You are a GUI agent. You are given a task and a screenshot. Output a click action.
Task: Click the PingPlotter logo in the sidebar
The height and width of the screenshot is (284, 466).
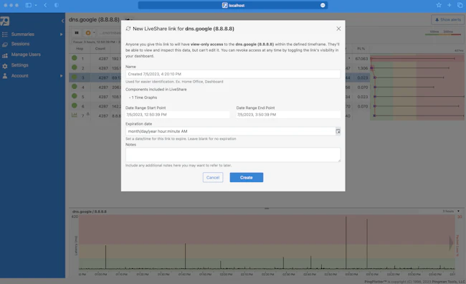[5, 21]
